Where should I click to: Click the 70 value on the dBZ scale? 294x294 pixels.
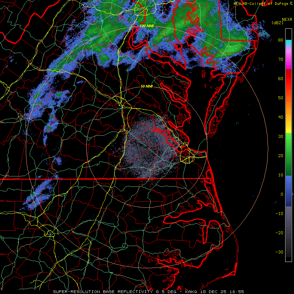point(281,59)
